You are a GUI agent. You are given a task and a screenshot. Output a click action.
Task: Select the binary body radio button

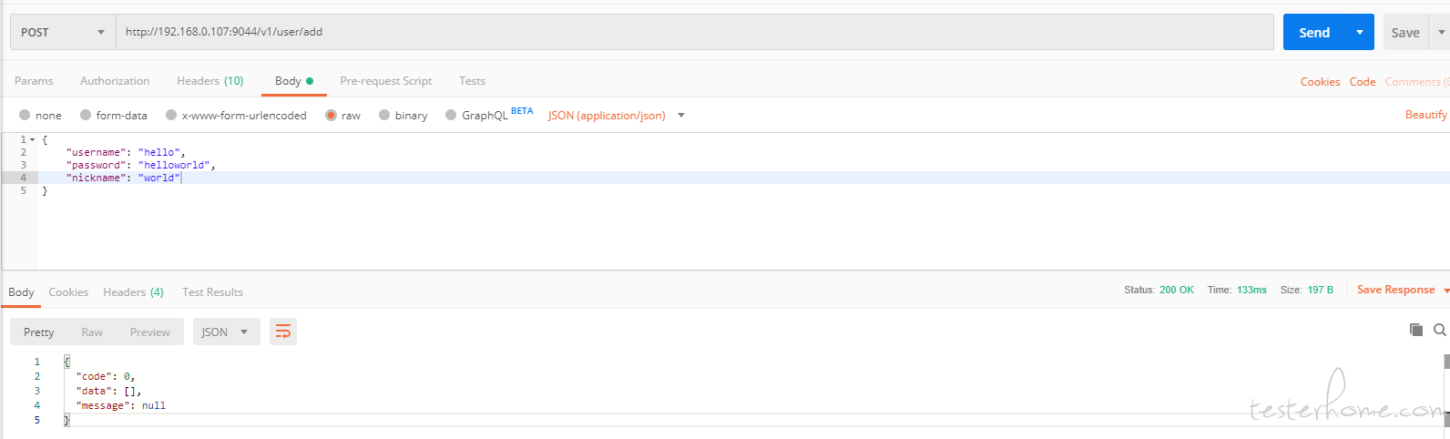[x=384, y=116]
